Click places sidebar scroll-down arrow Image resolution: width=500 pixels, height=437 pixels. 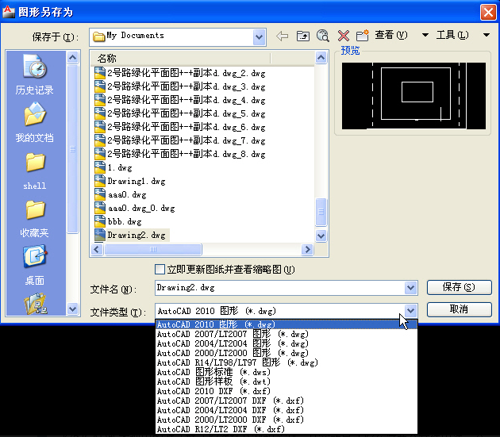pyautogui.click(x=72, y=309)
